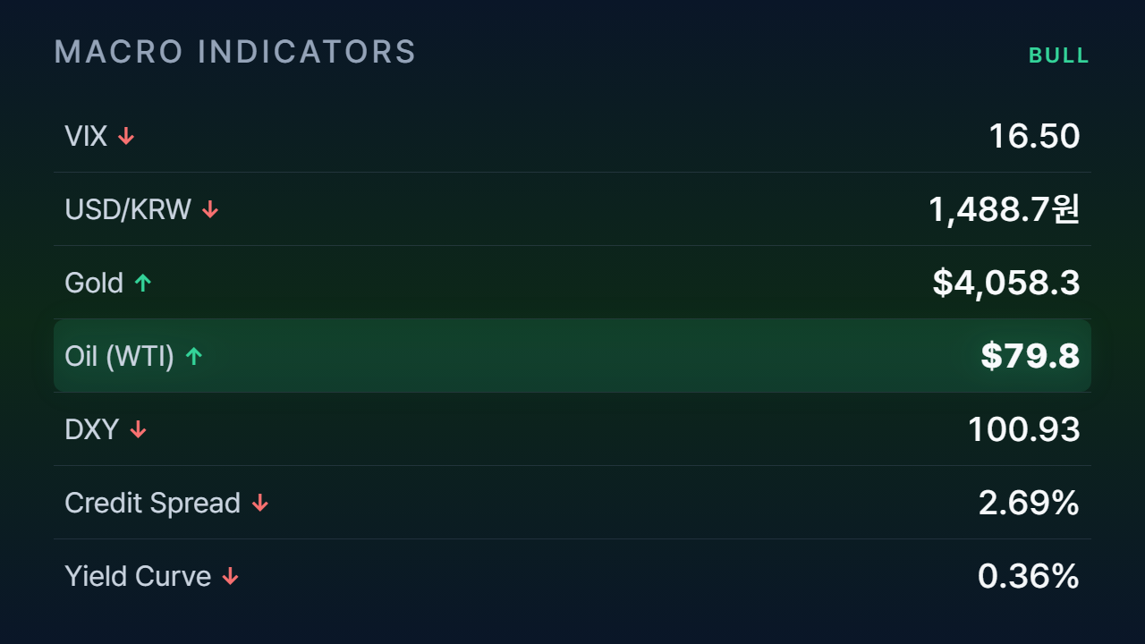Select the Yield Curve label

click(x=138, y=576)
